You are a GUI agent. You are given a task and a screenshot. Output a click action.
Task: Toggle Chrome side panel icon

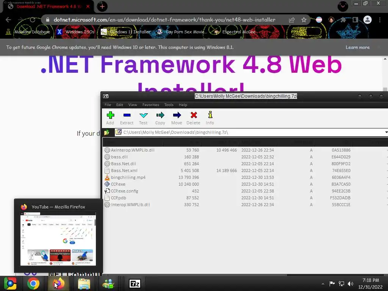[355, 20]
